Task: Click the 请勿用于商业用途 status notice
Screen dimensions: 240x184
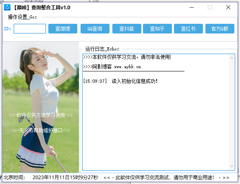Action: [166, 178]
